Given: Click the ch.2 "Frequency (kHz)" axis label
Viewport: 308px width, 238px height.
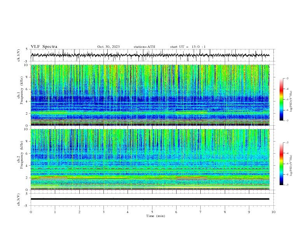Looking at the screenshot, I should 22,154.
